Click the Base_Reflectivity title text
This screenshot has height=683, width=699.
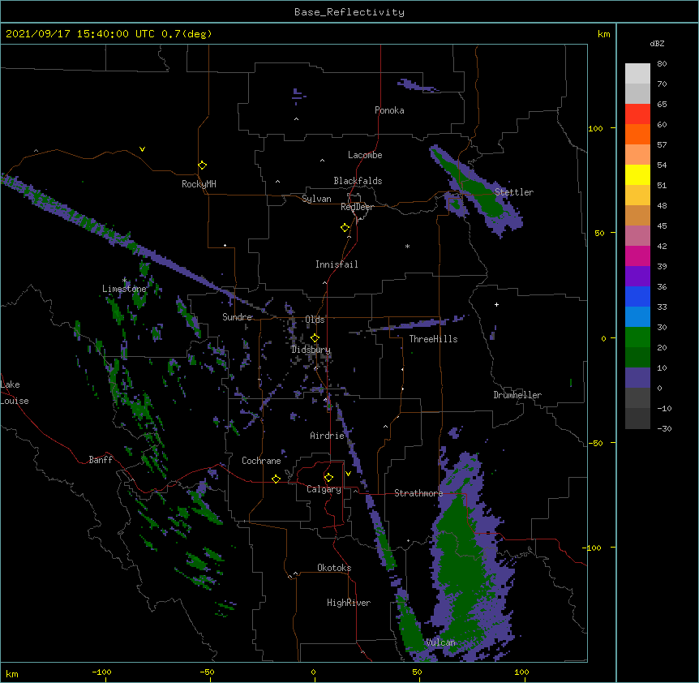point(349,12)
